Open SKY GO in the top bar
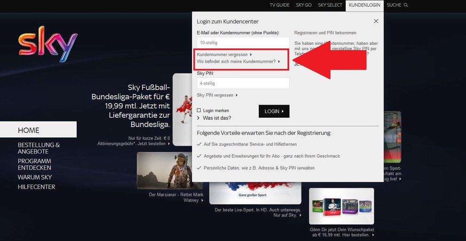This screenshot has width=466, height=241. point(304,5)
